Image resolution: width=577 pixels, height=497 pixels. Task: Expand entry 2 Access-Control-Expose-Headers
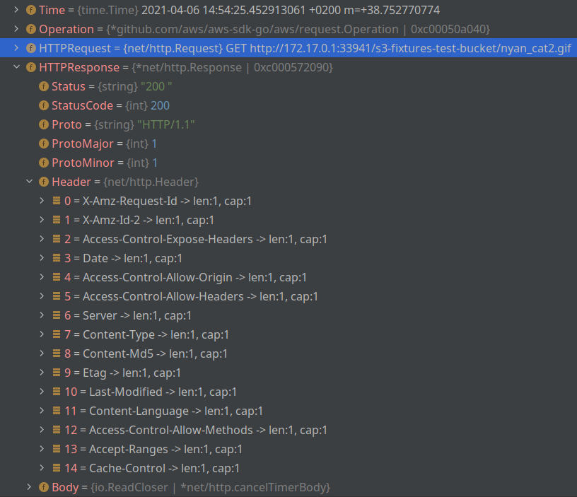tap(42, 239)
